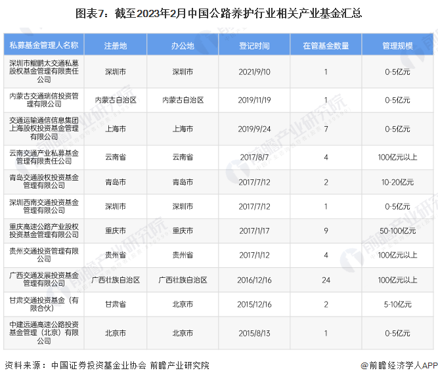Click the 登记时间 column header
The width and height of the screenshot is (438, 379).
[254, 46]
